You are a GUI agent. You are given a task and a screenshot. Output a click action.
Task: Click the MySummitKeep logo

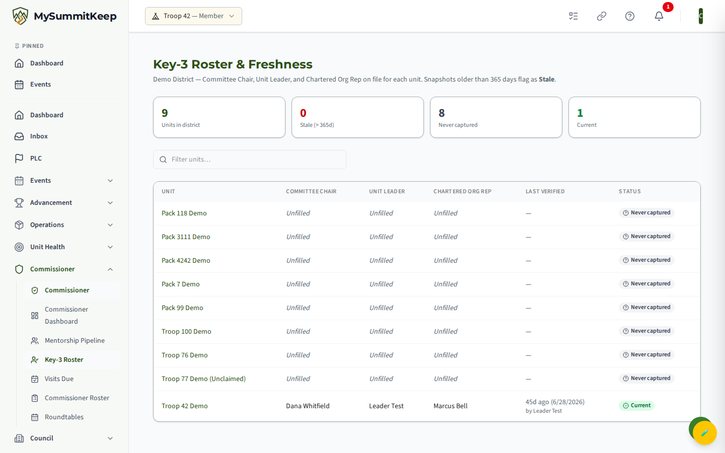64,16
